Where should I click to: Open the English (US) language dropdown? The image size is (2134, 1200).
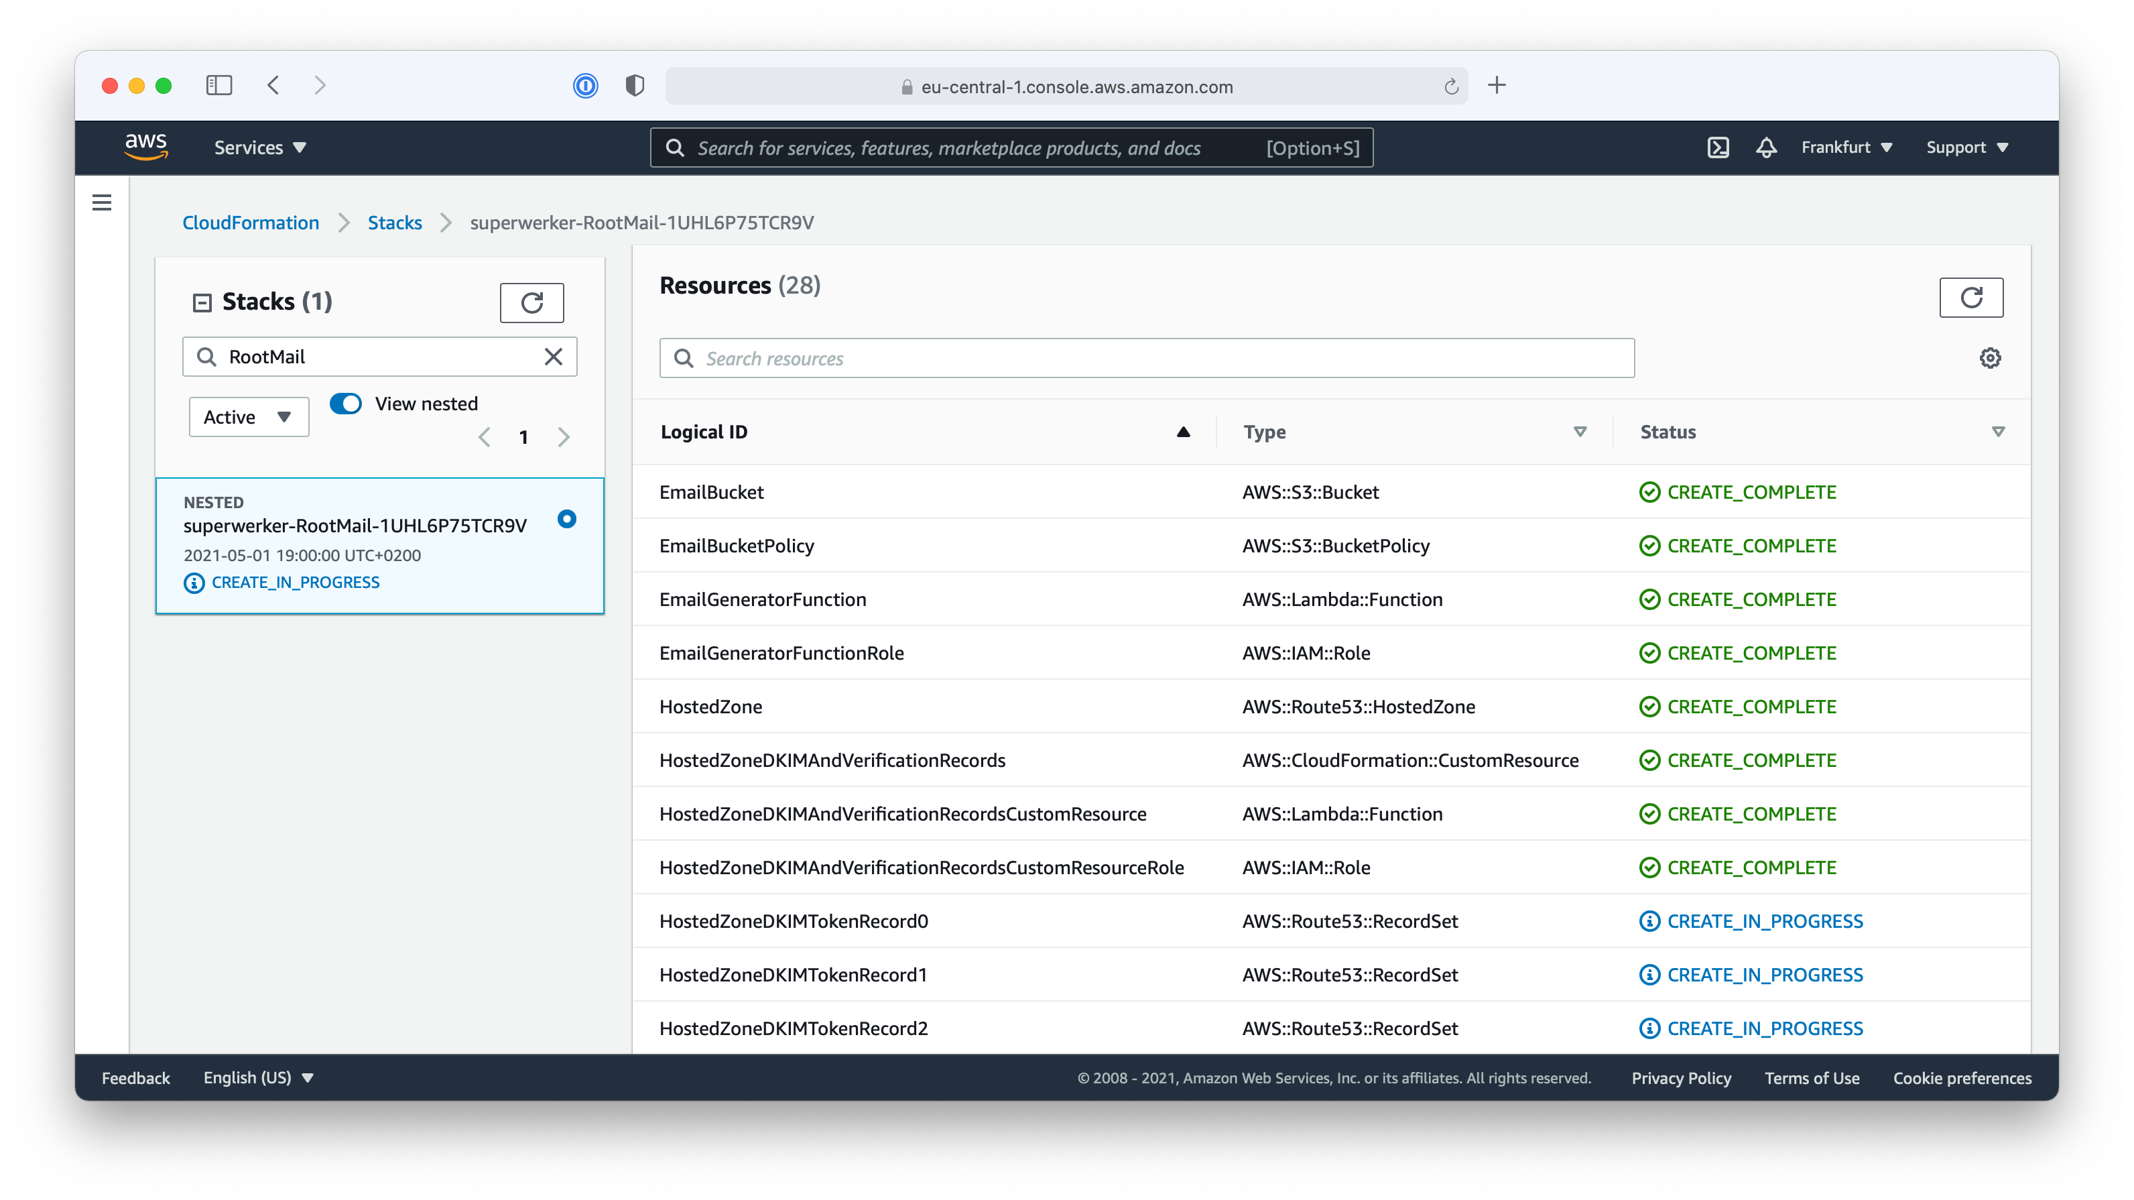coord(259,1077)
